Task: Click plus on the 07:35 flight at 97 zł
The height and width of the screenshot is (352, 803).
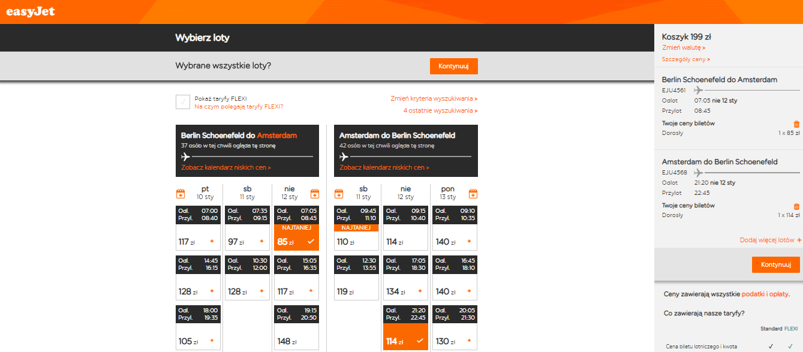Action: coord(261,242)
